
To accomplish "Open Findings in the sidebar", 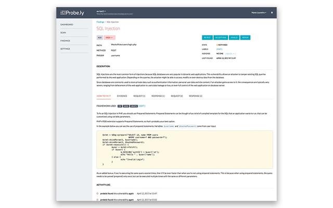I will tap(66, 40).
